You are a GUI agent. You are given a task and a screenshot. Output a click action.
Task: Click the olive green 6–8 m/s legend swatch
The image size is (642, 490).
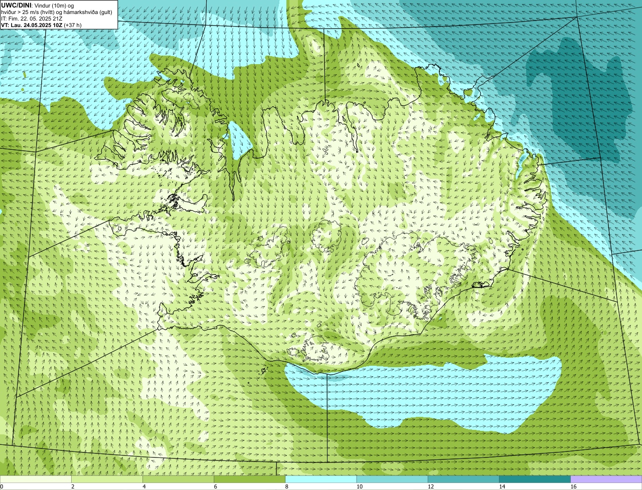pos(249,479)
